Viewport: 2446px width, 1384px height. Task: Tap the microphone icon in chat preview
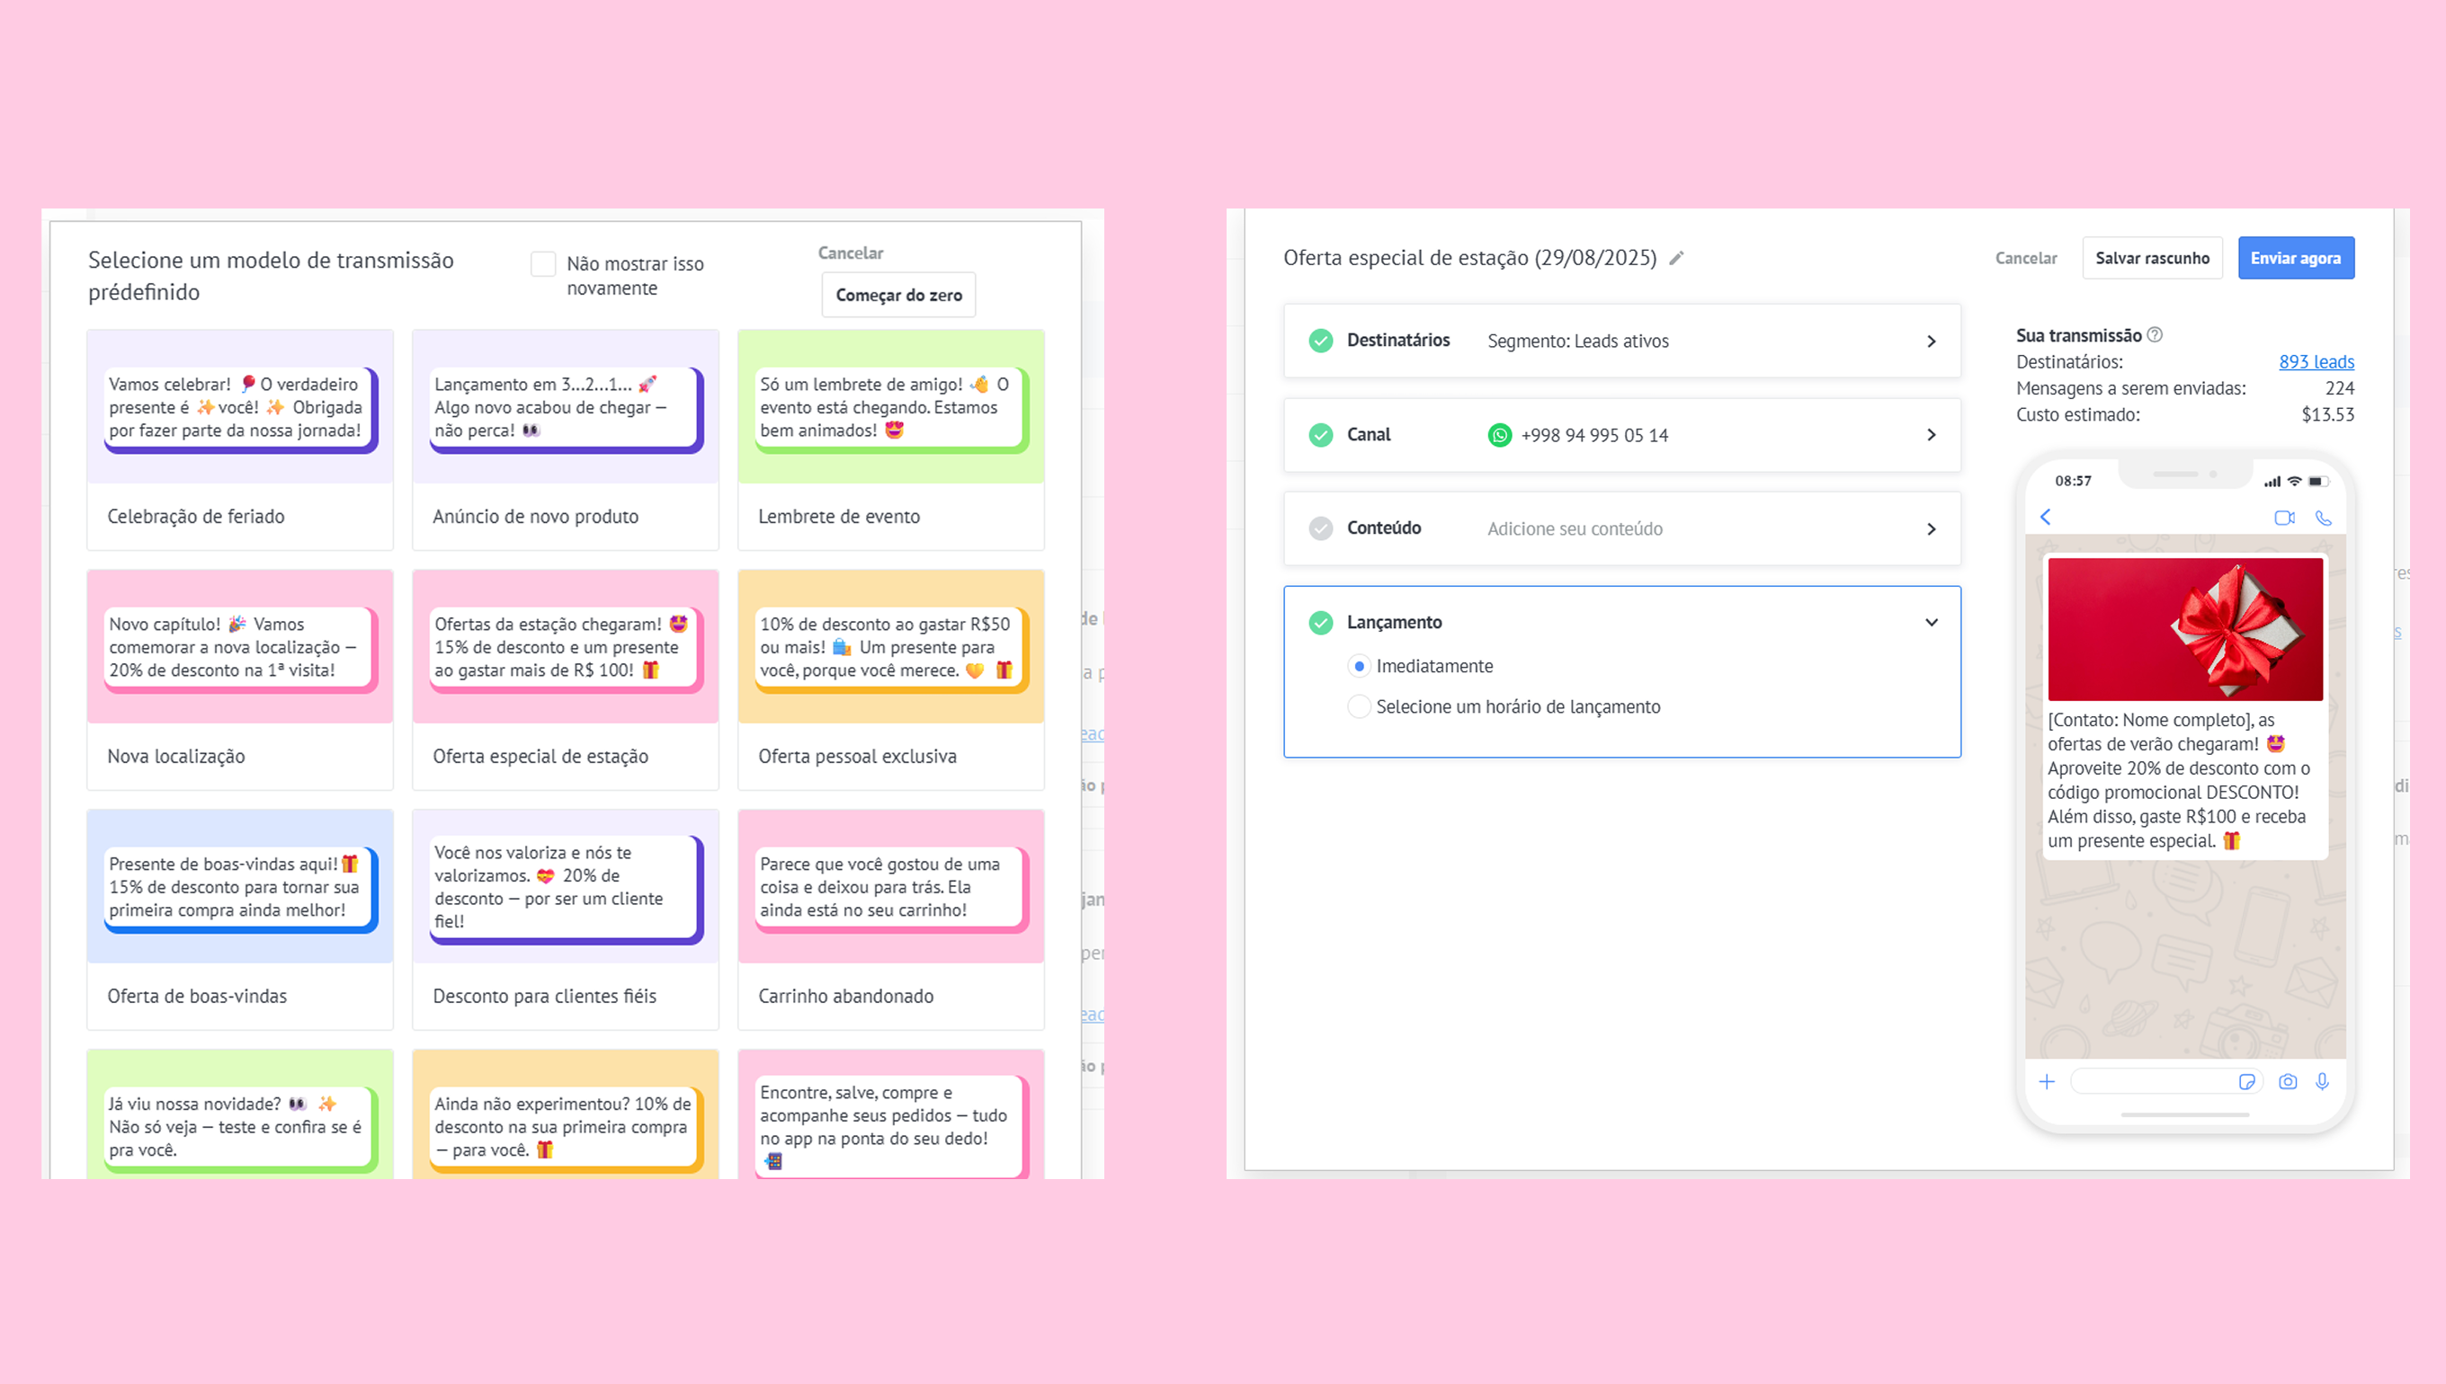point(2323,1082)
